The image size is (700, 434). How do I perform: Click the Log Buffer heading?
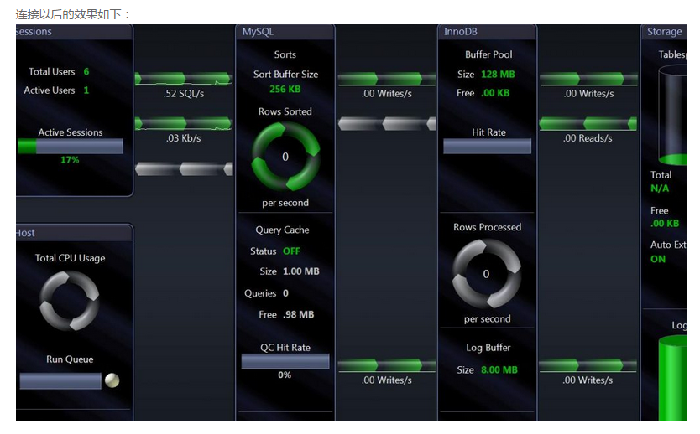[x=488, y=348]
